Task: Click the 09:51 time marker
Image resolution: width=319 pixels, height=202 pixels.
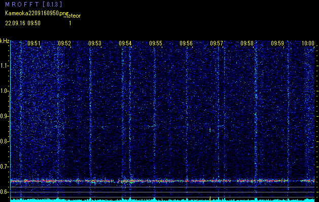Action: click(x=34, y=43)
